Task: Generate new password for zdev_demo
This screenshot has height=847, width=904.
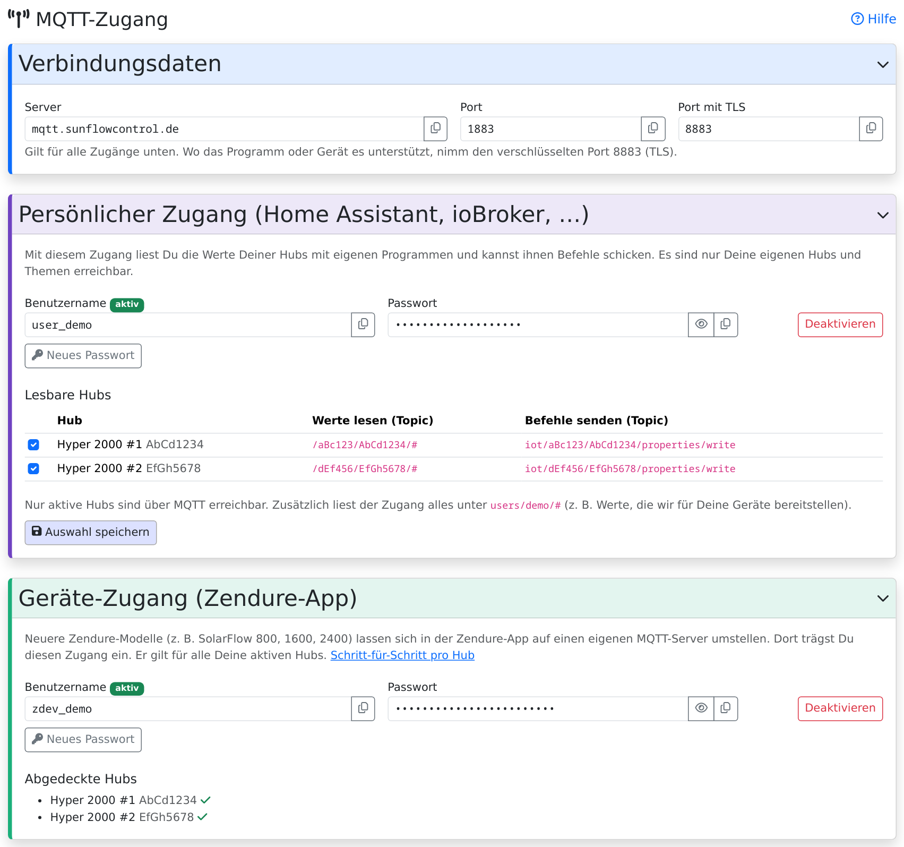Action: pos(83,740)
